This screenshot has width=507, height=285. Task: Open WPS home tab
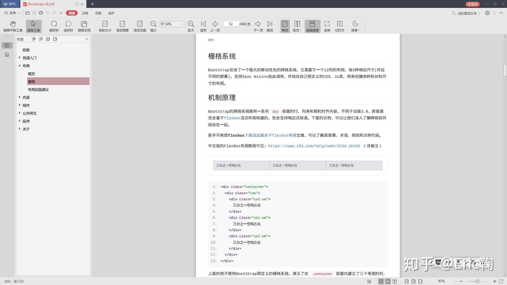(10, 4)
